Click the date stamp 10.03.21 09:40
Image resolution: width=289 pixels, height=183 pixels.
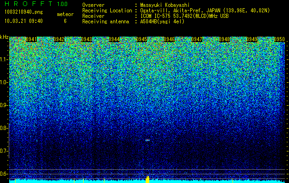click(23, 21)
